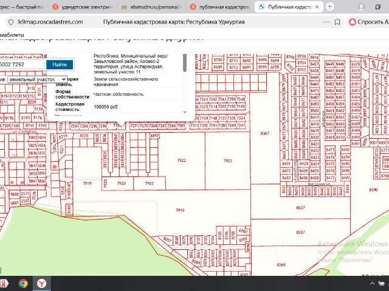Show hidden system tray icons arrow

pyautogui.click(x=372, y=284)
